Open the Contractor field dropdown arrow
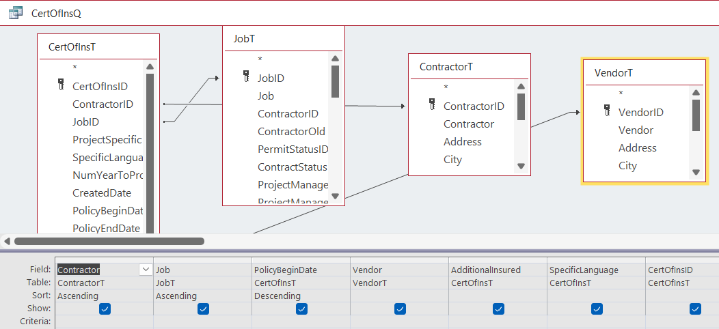The image size is (719, 329). 146,270
